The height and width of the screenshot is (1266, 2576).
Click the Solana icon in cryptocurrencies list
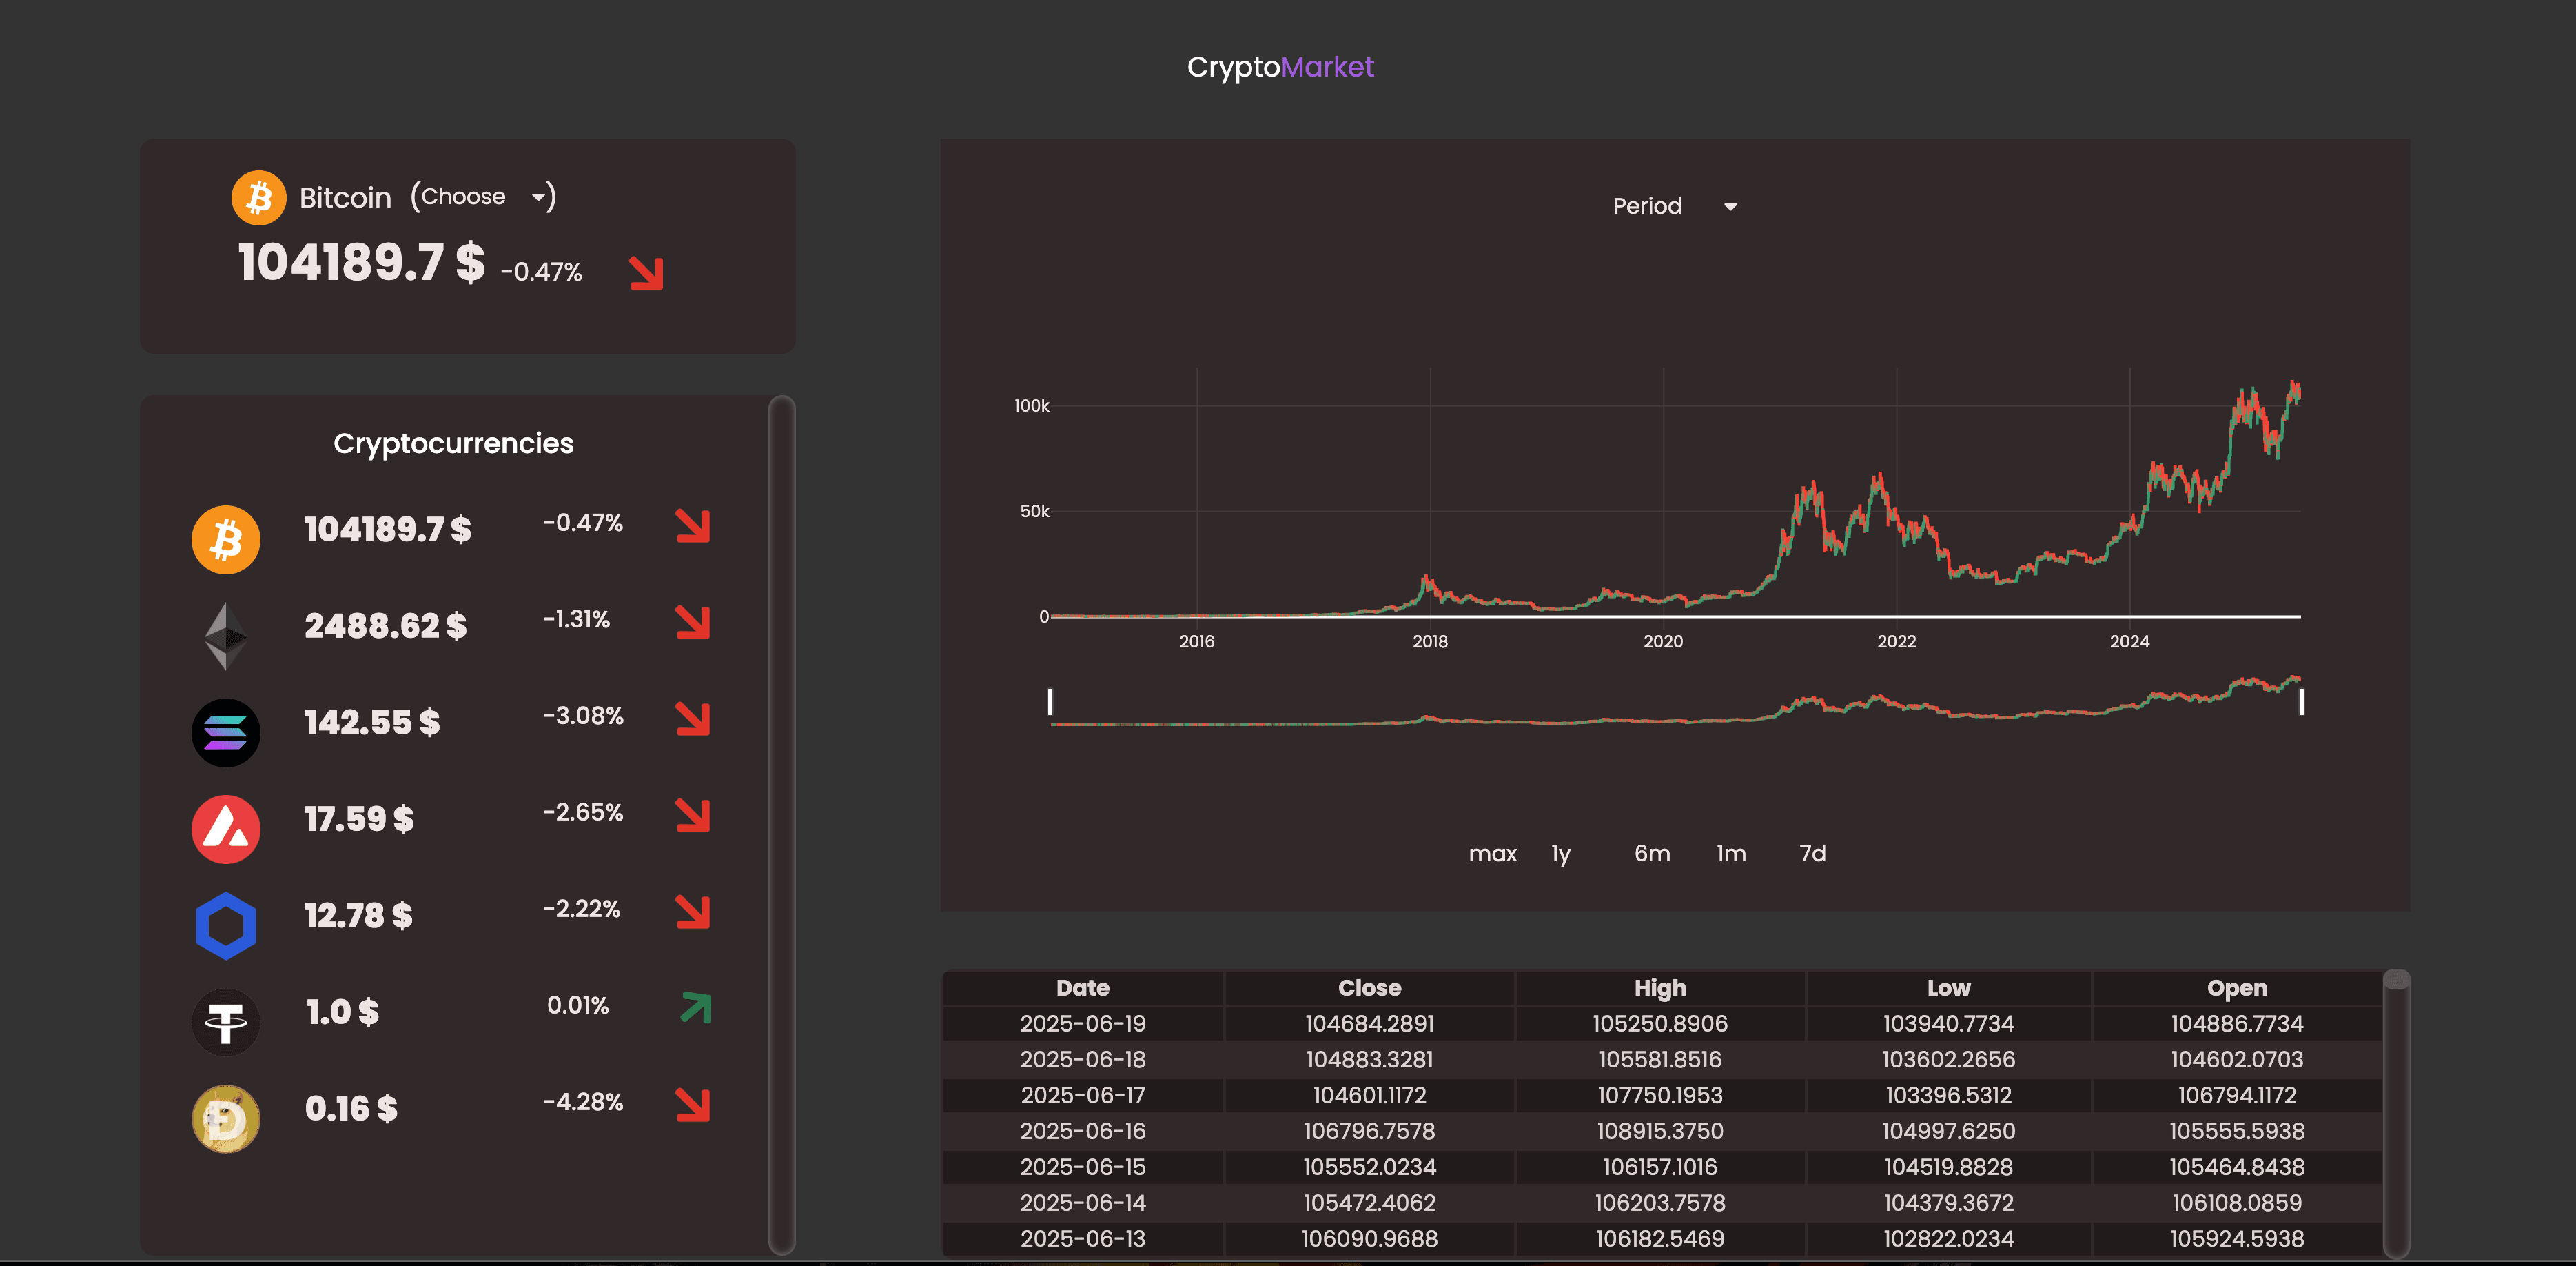click(225, 732)
